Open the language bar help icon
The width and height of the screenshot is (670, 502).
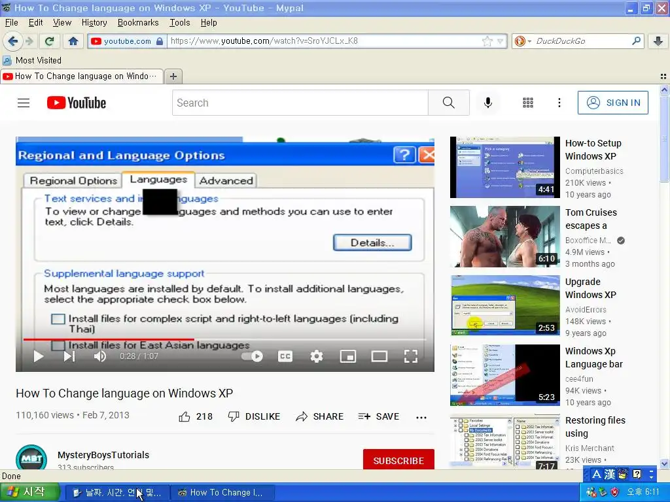click(x=637, y=474)
